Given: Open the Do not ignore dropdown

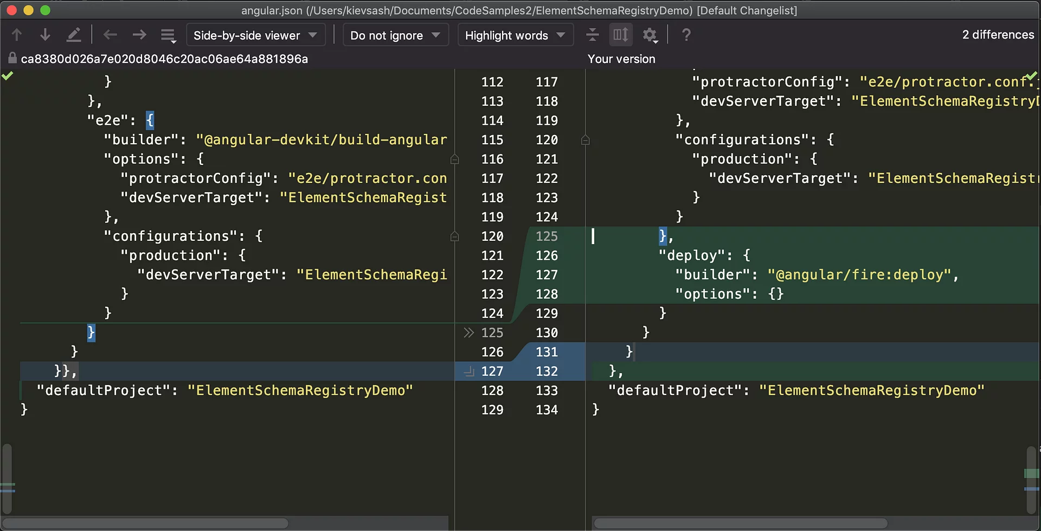Looking at the screenshot, I should point(395,35).
